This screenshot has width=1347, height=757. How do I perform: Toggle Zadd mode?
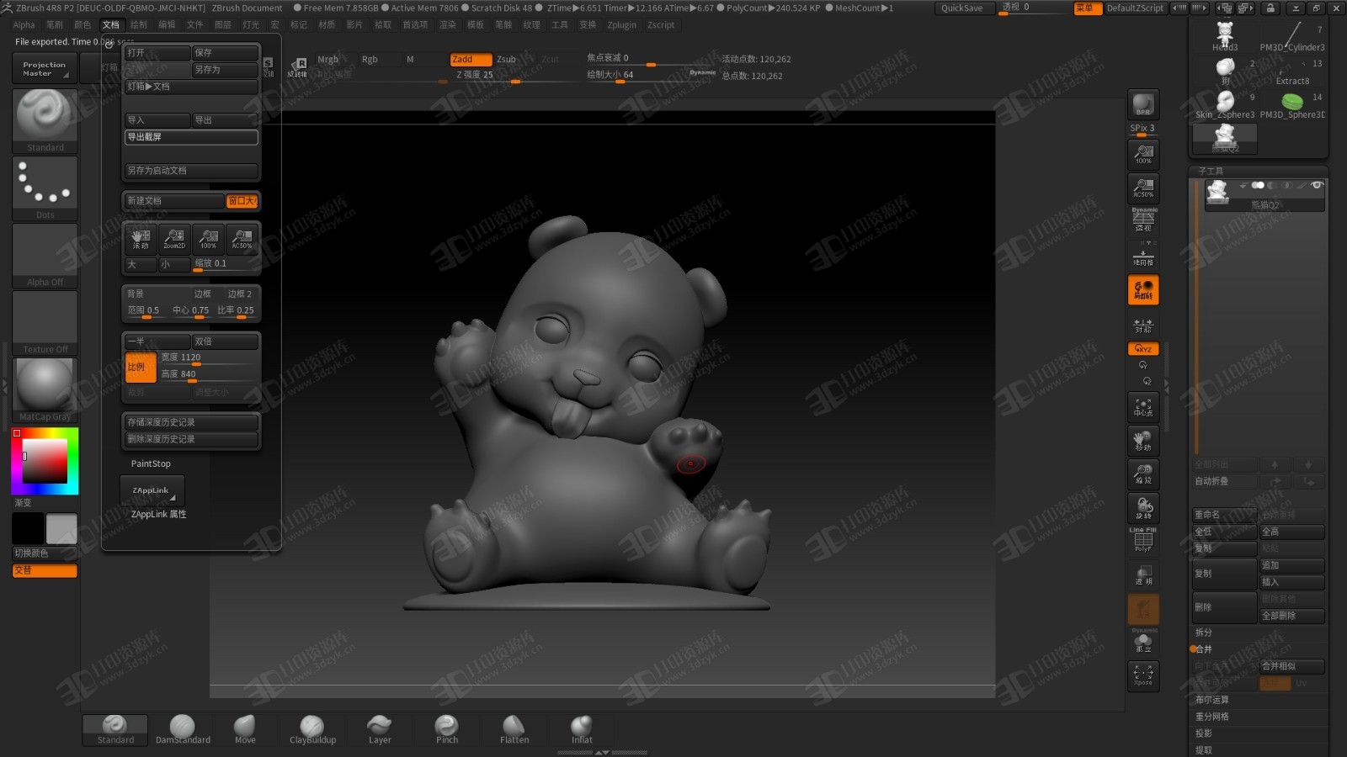pos(471,59)
